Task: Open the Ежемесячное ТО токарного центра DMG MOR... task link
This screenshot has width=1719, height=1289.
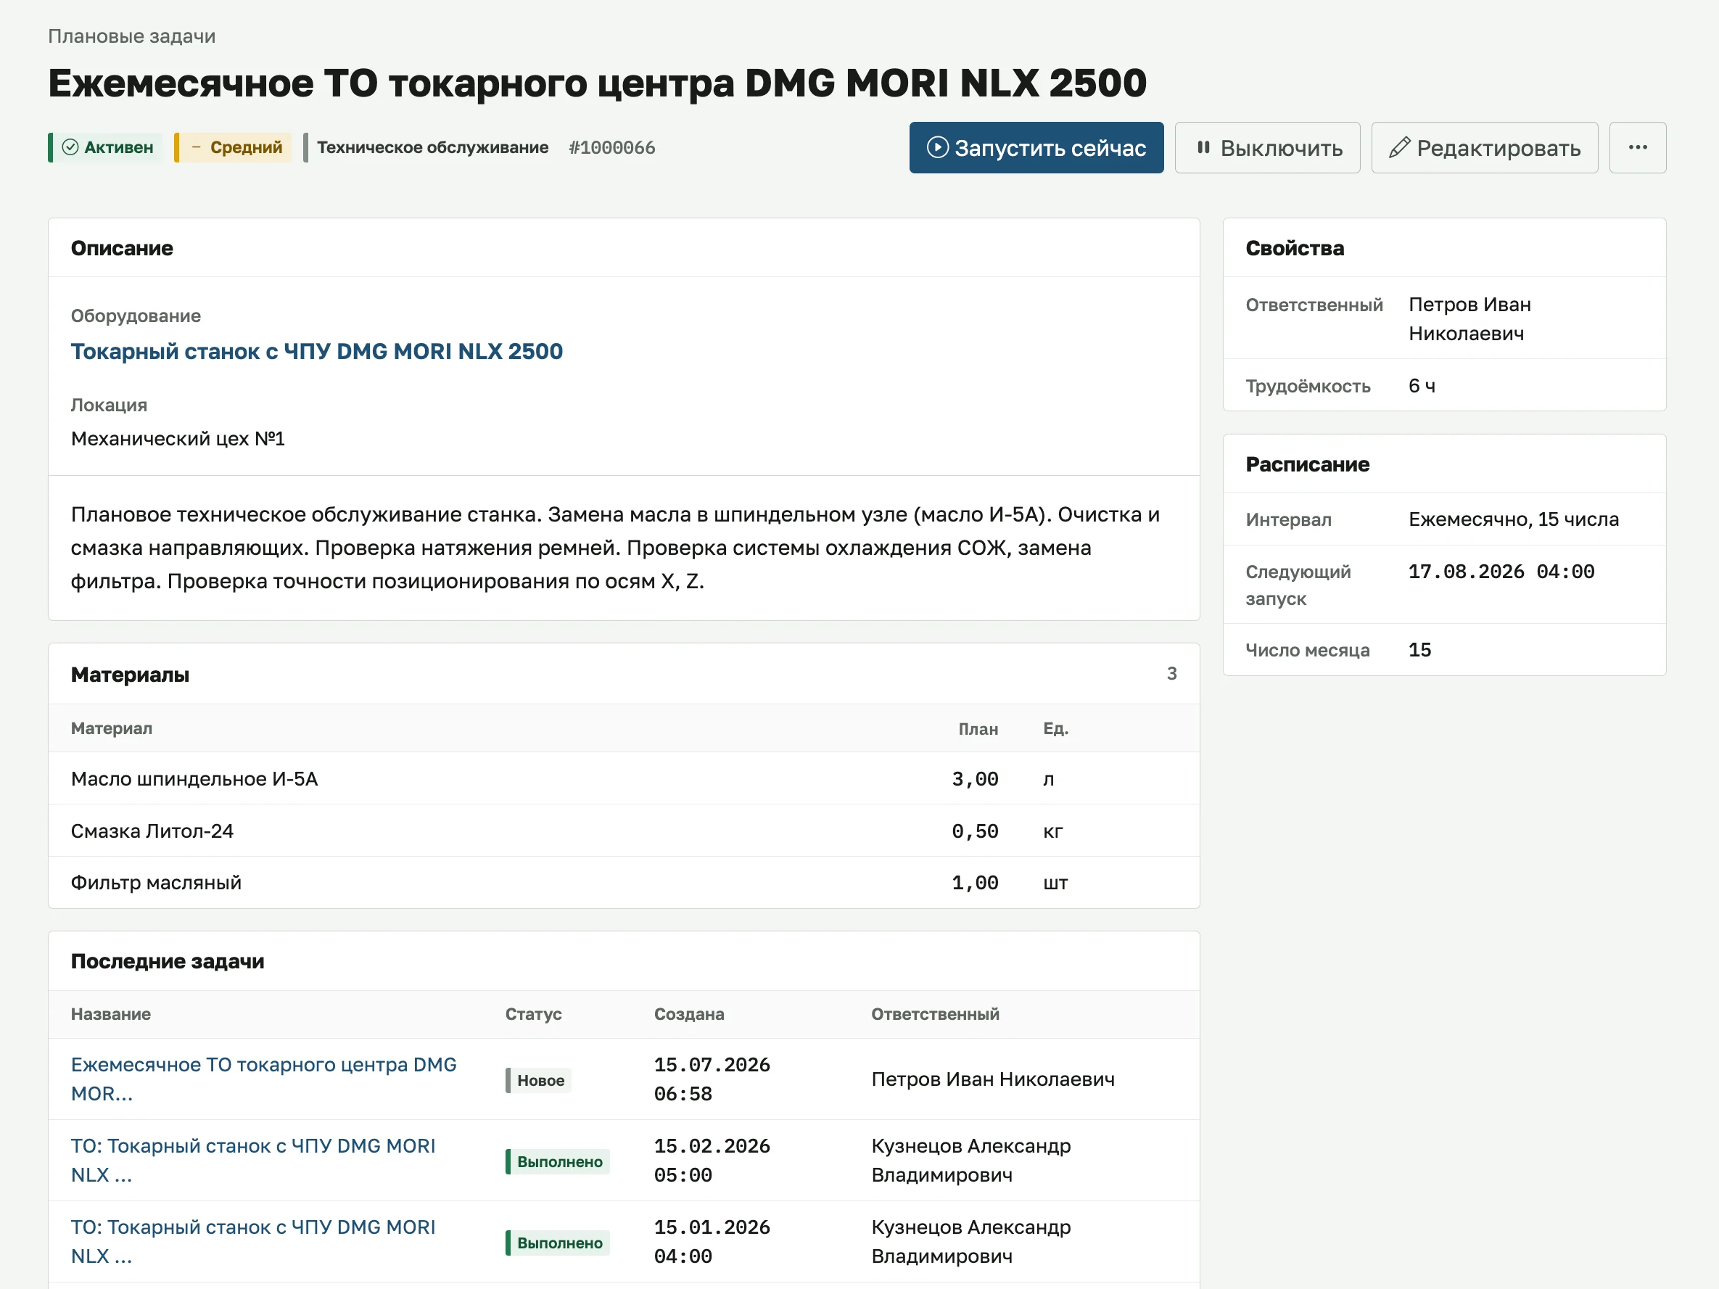Action: tap(263, 1079)
